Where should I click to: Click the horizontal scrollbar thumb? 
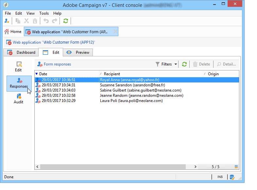(113, 167)
